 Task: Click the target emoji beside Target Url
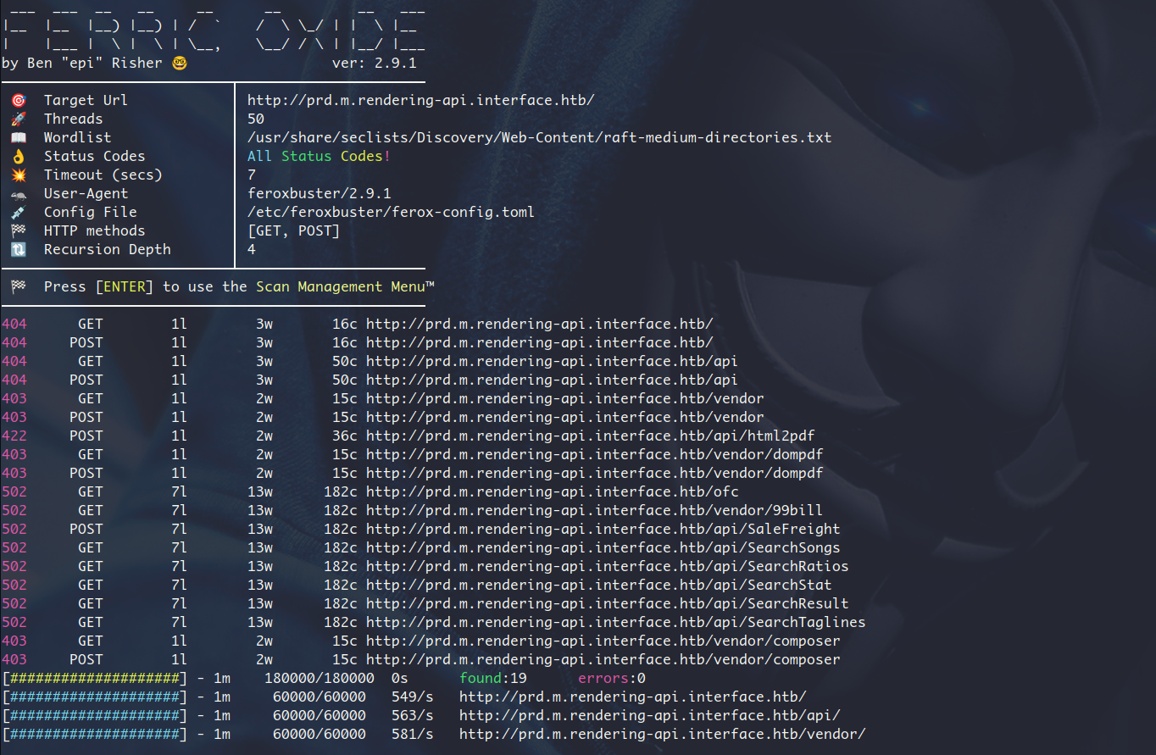(19, 99)
